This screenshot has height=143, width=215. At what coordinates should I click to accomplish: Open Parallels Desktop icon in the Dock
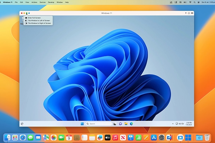pos(169,137)
